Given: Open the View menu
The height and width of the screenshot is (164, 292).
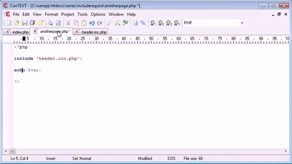Looking at the screenshot, I should 37,14.
